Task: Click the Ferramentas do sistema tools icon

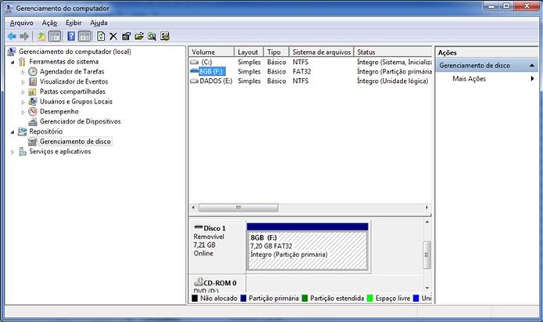Action: tap(22, 62)
